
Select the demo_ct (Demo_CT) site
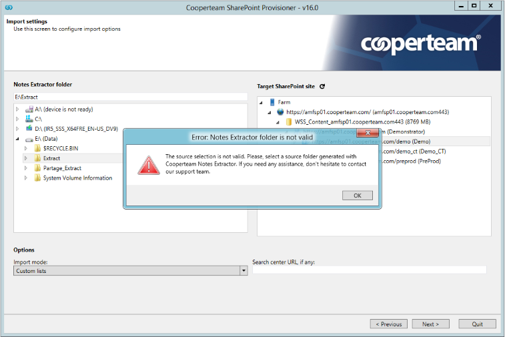click(414, 151)
